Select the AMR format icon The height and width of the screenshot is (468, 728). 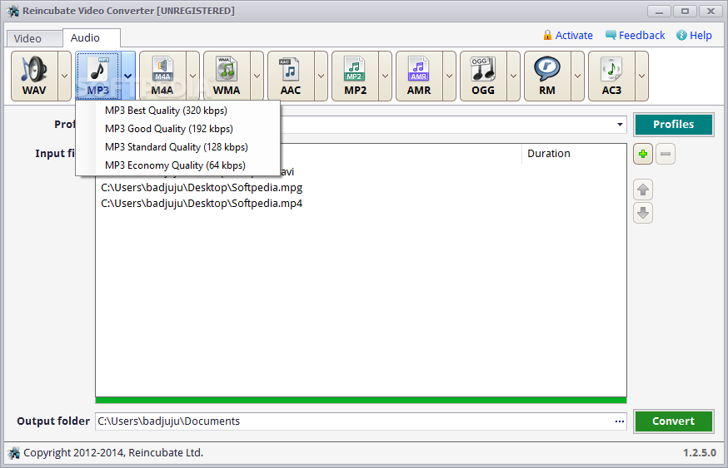419,76
